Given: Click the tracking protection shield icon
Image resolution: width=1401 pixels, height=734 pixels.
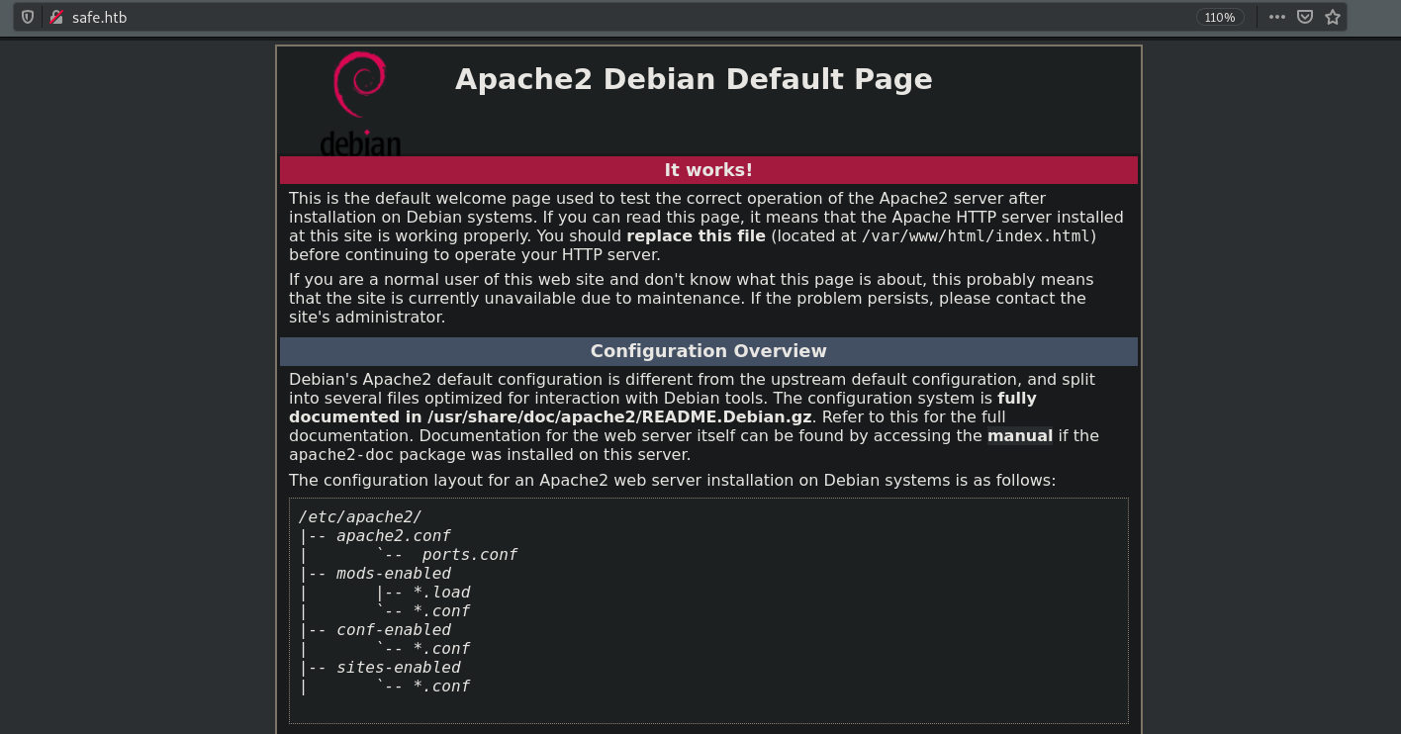Looking at the screenshot, I should click(x=28, y=17).
